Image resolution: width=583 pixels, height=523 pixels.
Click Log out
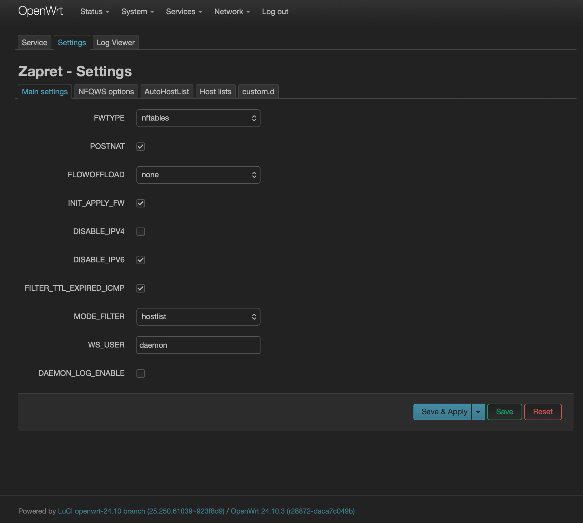[x=275, y=12]
